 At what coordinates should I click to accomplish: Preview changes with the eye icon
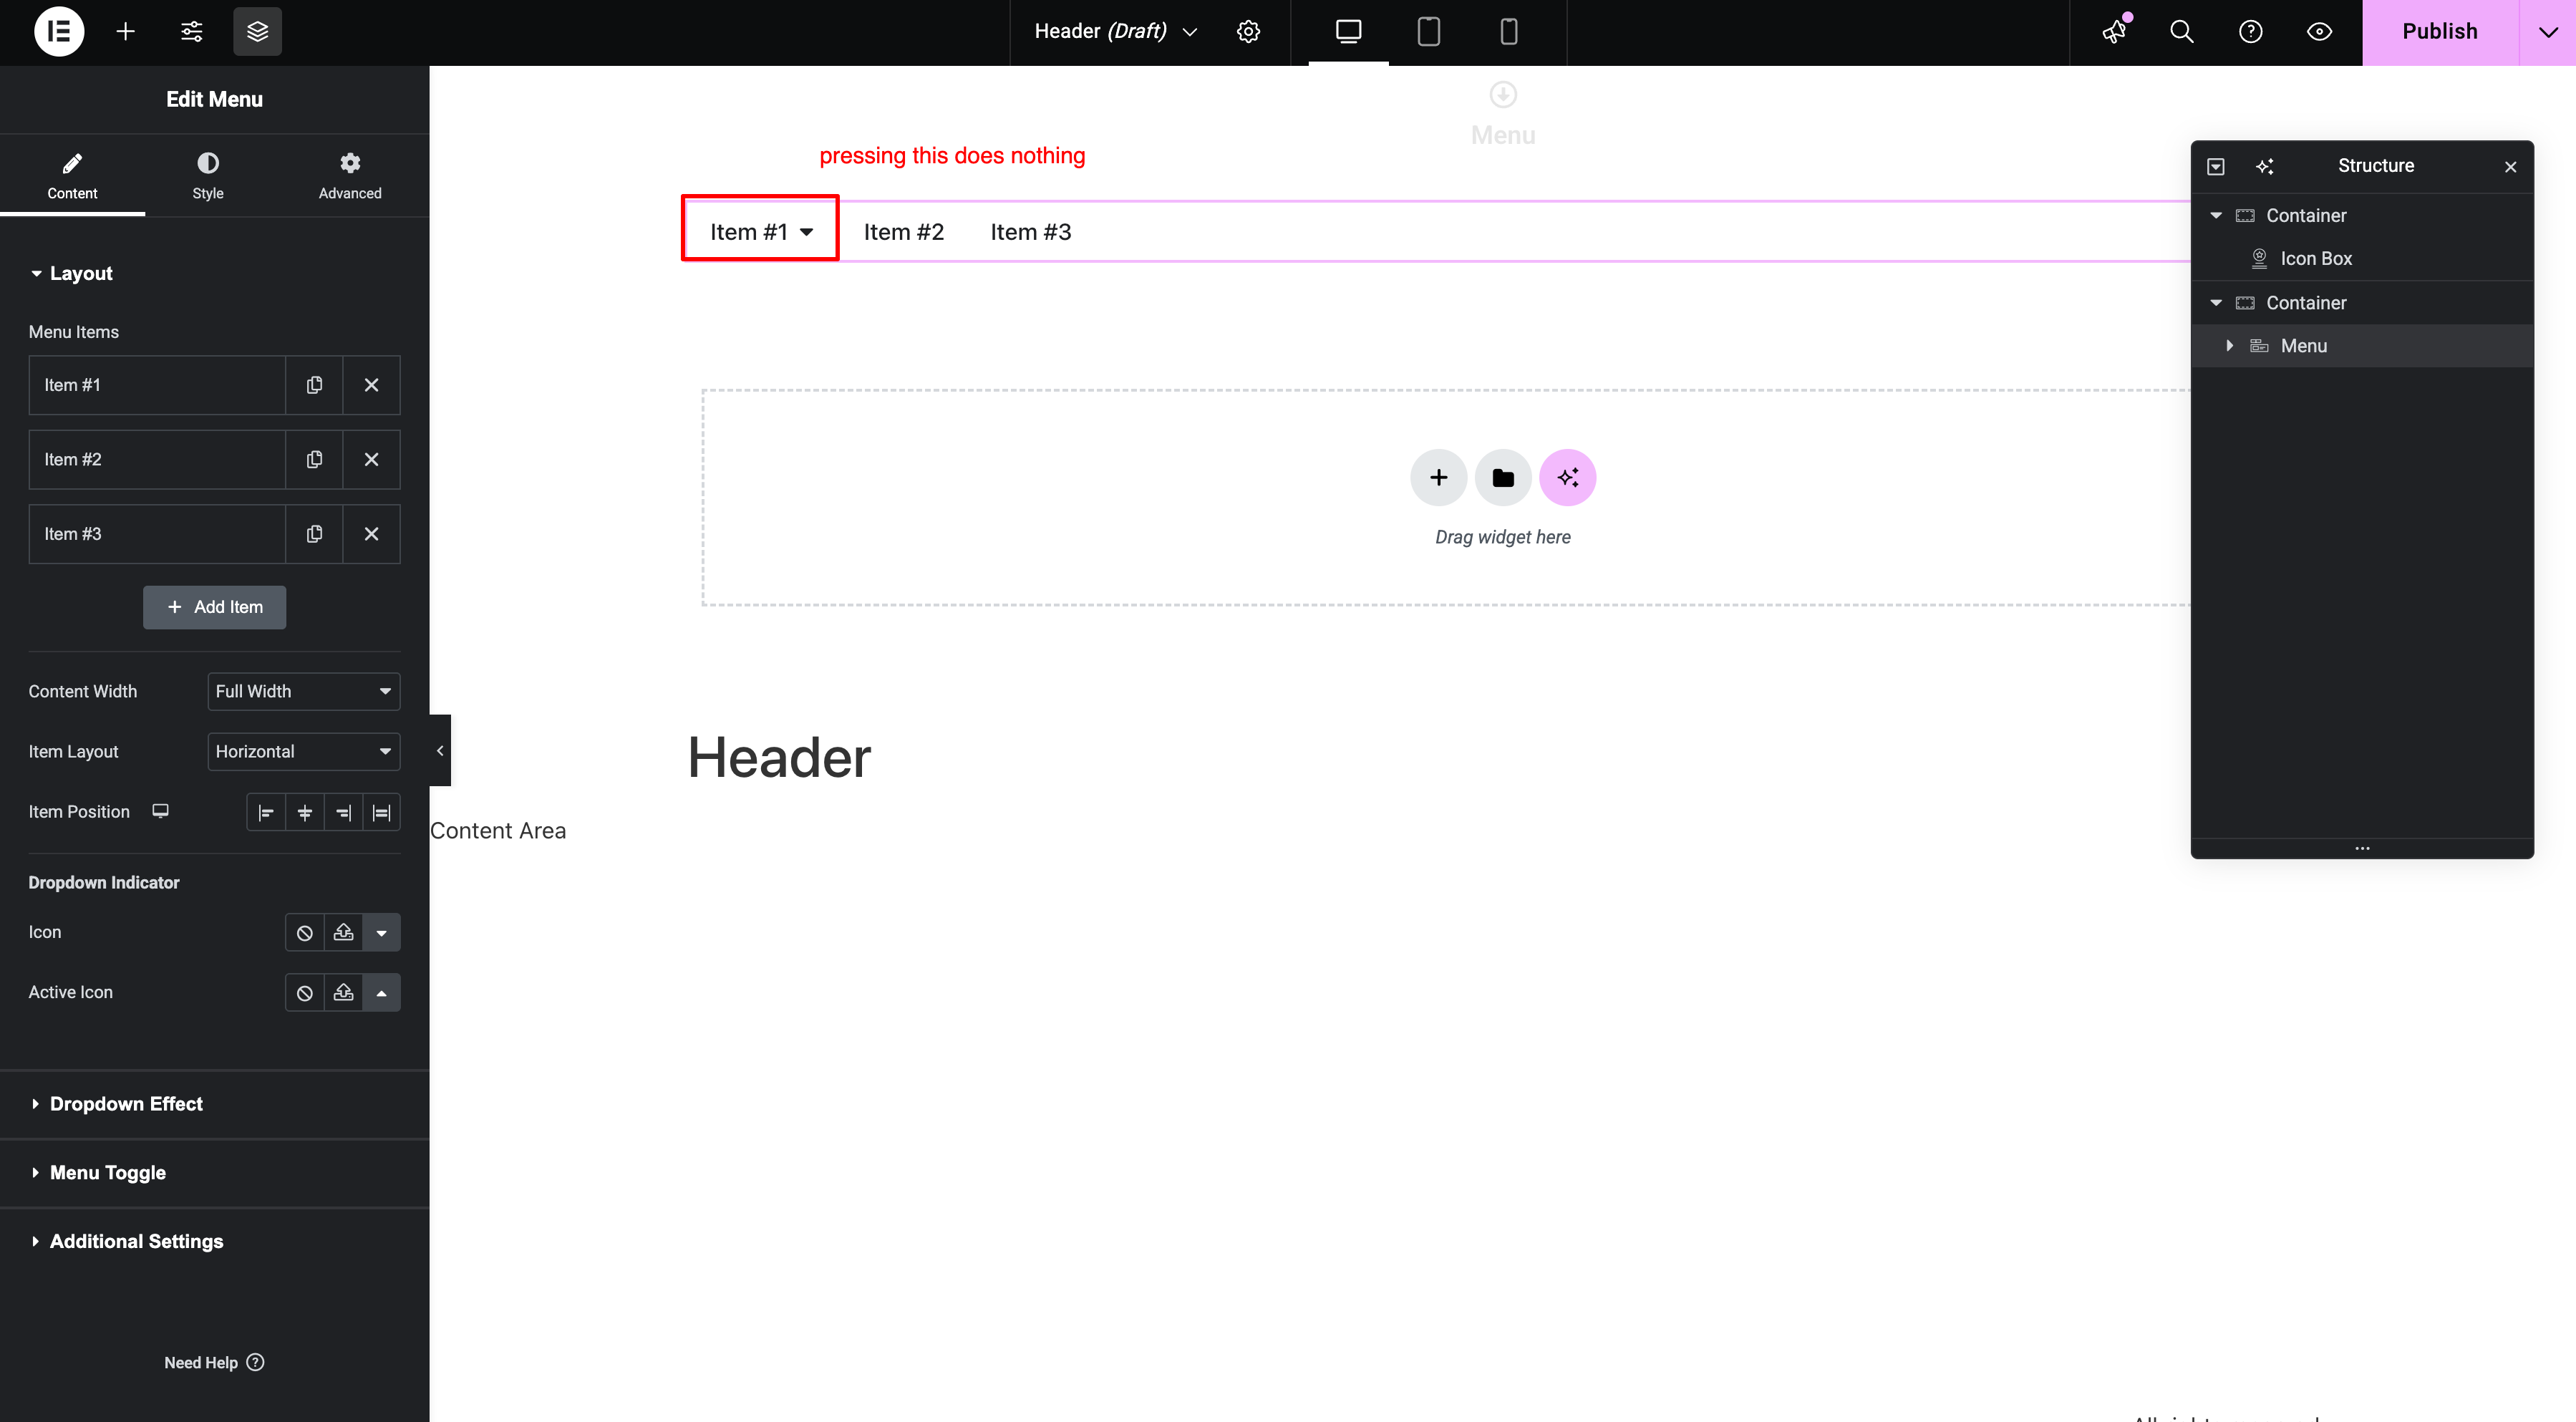[x=2319, y=31]
